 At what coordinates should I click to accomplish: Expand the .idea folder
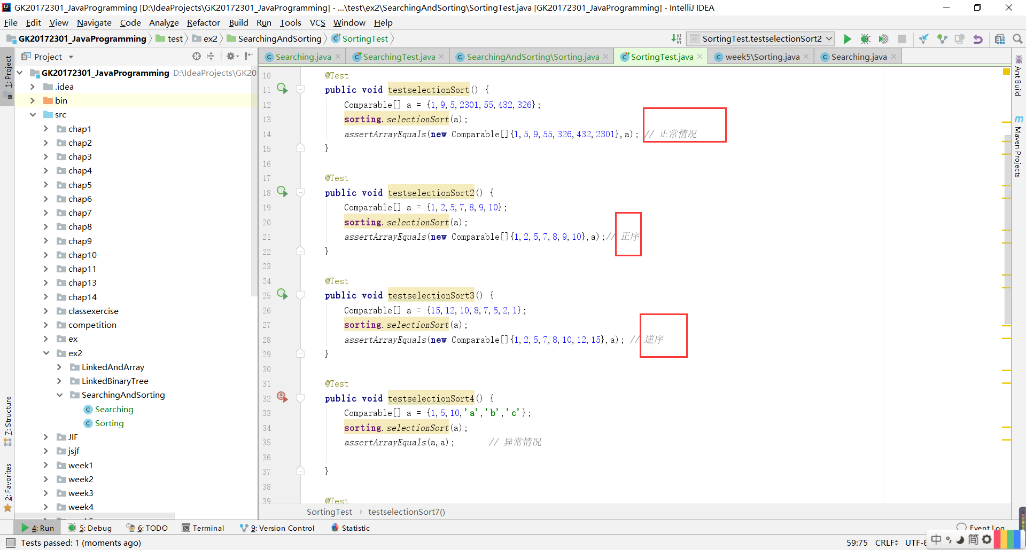coord(33,87)
